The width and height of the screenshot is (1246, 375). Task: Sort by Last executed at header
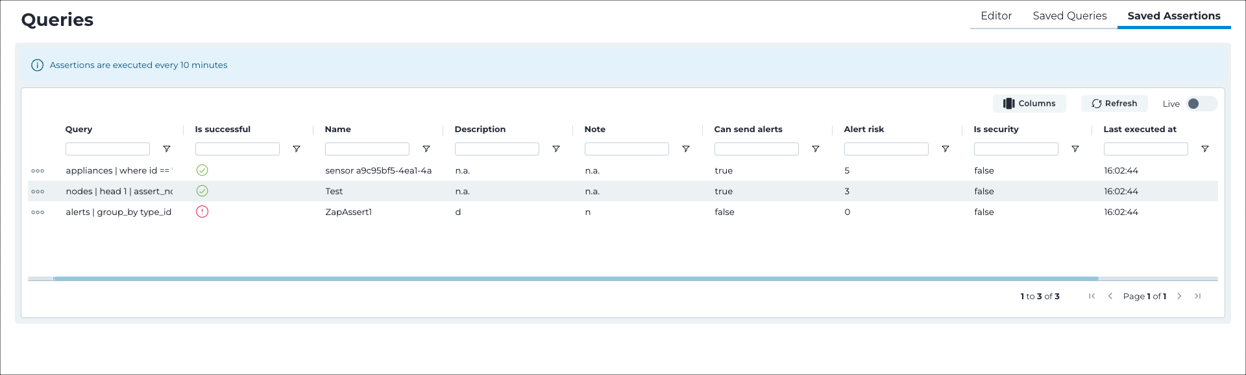pyautogui.click(x=1140, y=130)
